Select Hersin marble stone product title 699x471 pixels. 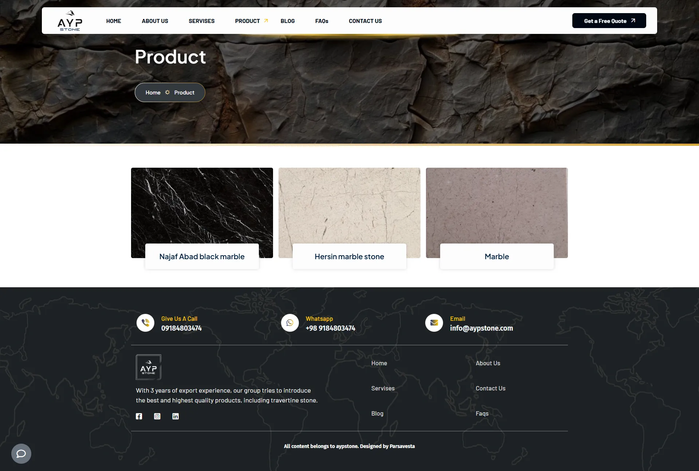pyautogui.click(x=349, y=257)
